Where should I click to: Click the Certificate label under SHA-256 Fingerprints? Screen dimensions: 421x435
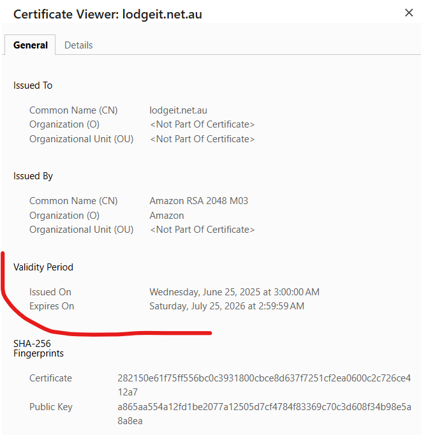pyautogui.click(x=50, y=378)
